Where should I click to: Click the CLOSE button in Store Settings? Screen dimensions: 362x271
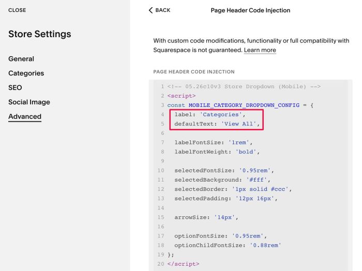17,10
